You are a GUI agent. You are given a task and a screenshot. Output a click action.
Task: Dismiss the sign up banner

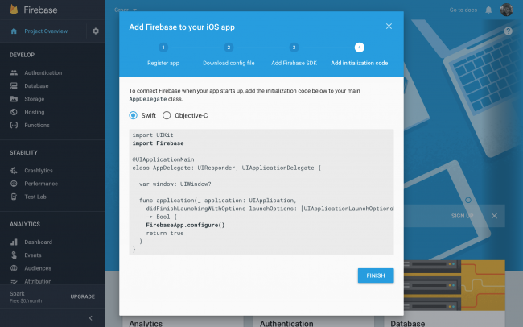pyautogui.click(x=494, y=216)
